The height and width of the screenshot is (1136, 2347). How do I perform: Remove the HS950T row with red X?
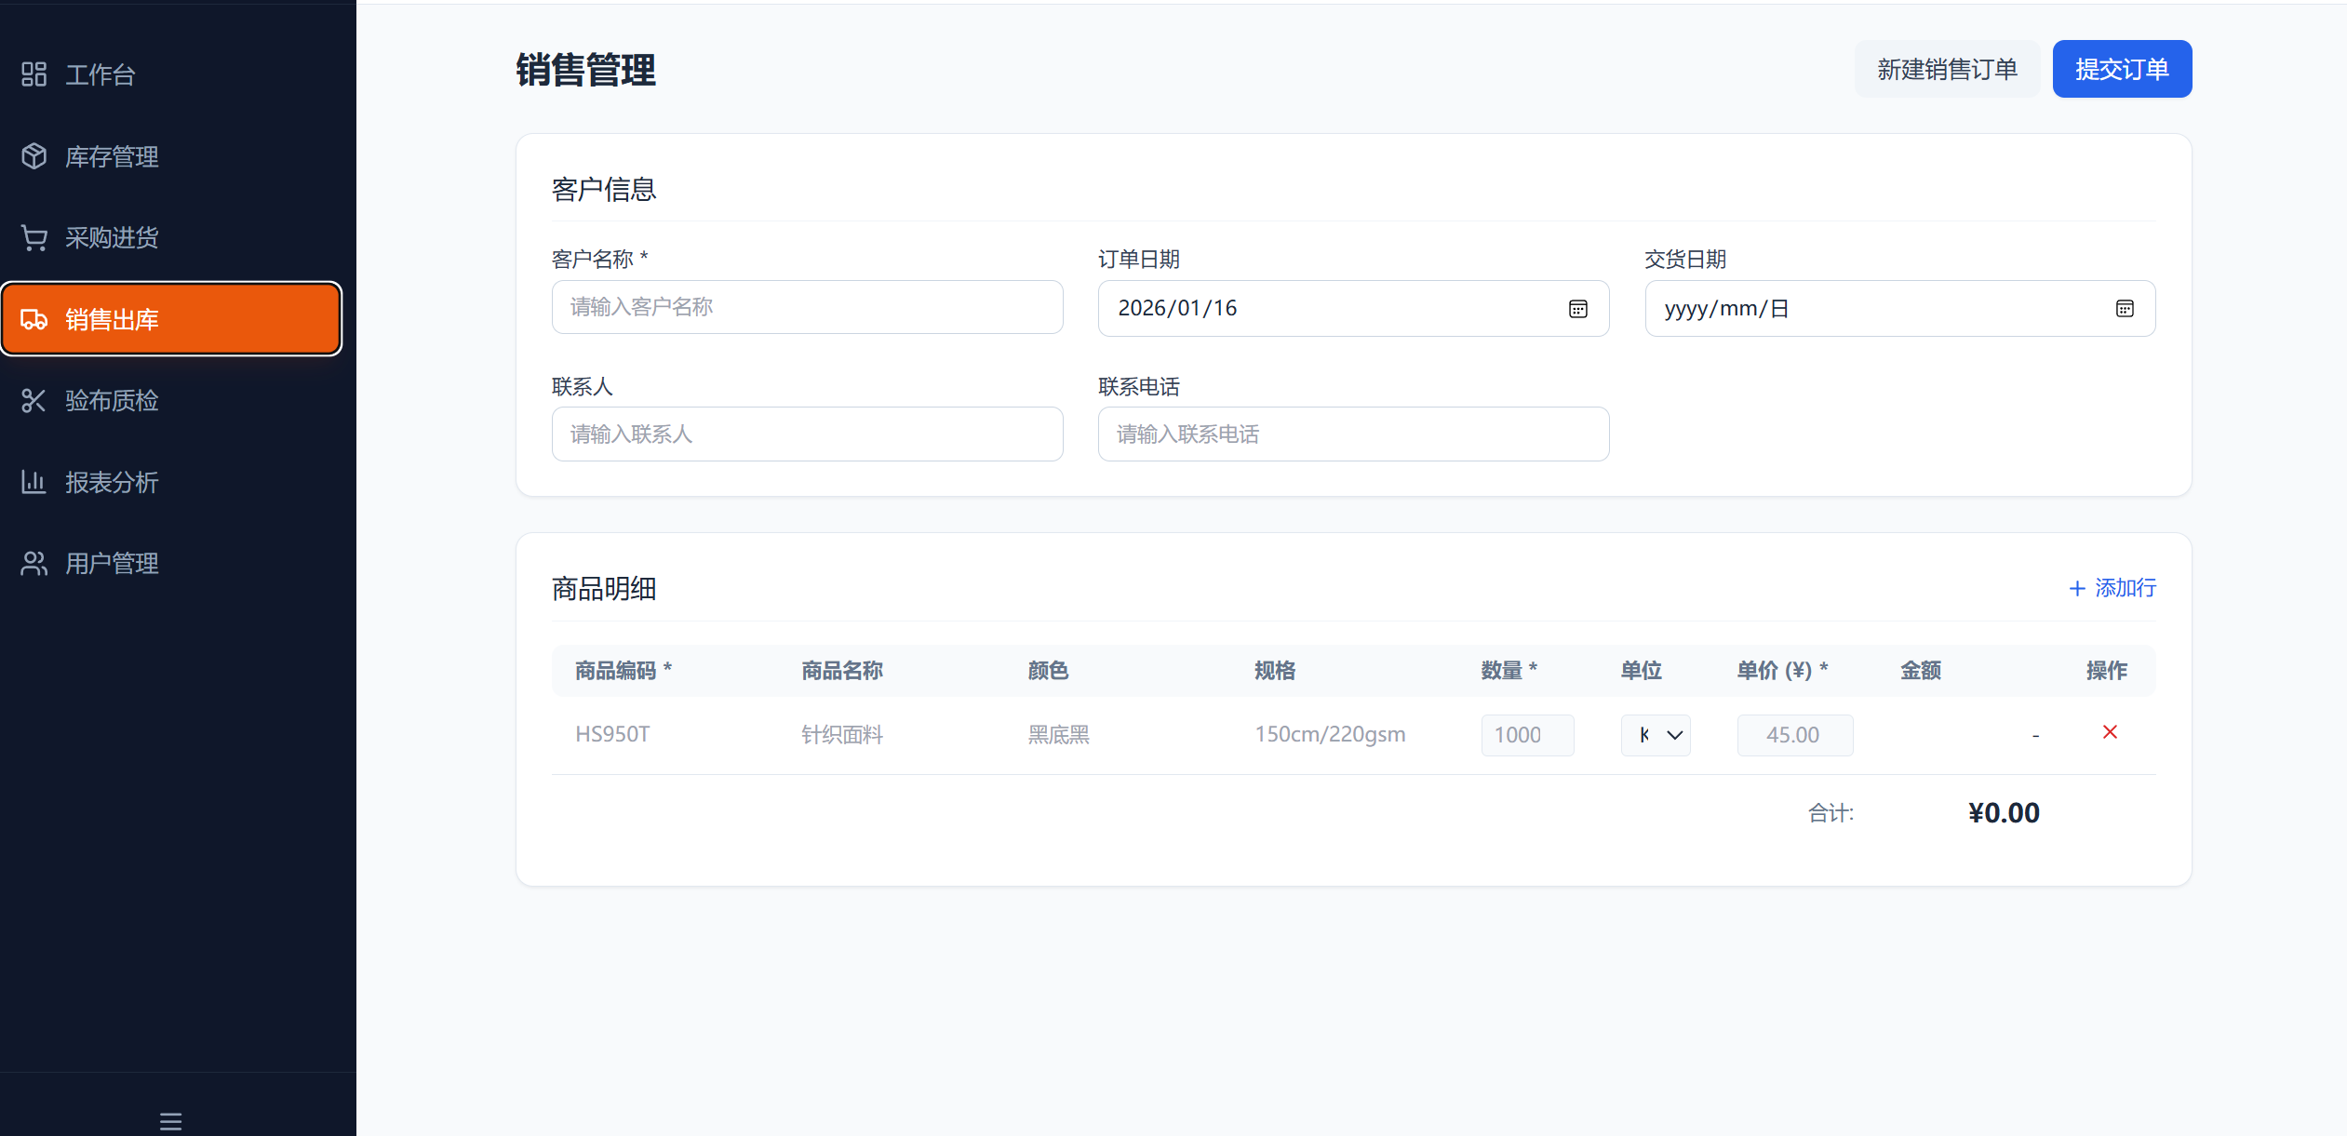click(x=2109, y=732)
